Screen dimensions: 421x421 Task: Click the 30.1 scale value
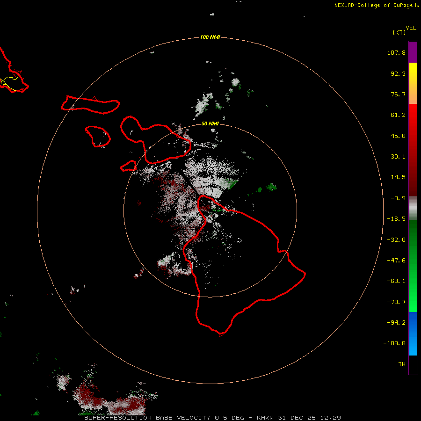398,157
